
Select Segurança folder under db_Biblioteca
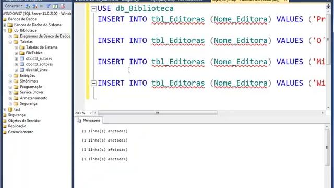coord(29,103)
